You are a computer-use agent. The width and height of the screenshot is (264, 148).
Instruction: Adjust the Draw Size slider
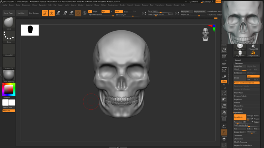[161, 15]
